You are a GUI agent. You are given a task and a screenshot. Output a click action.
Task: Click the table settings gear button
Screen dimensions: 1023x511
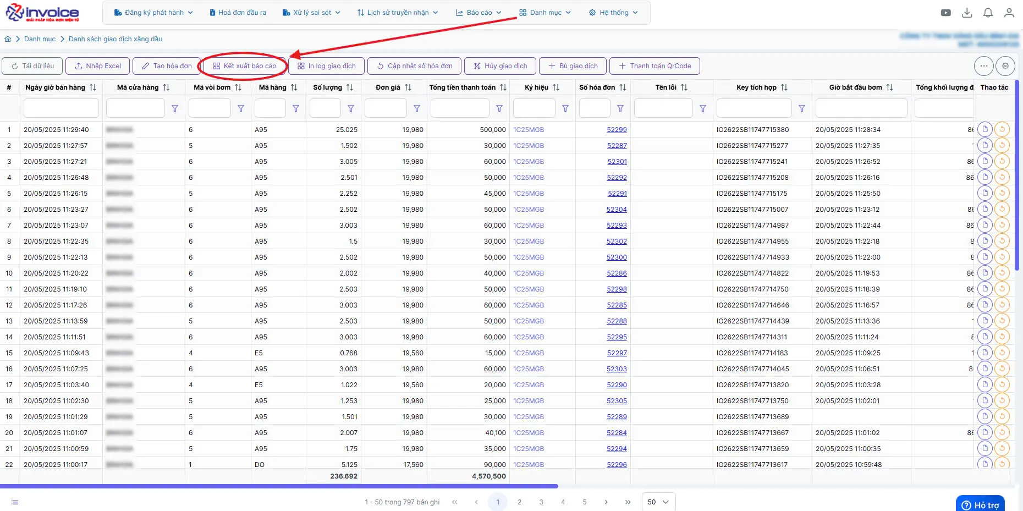[x=1005, y=66]
